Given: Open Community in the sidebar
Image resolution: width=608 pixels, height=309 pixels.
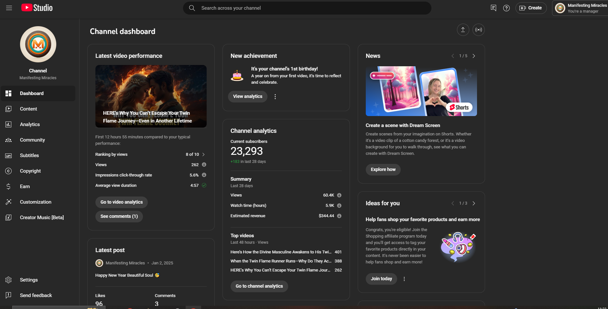Looking at the screenshot, I should click(38, 140).
